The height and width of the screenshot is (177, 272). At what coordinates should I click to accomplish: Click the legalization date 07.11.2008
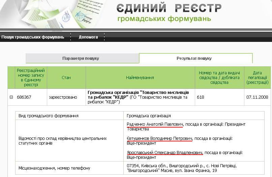click(257, 97)
